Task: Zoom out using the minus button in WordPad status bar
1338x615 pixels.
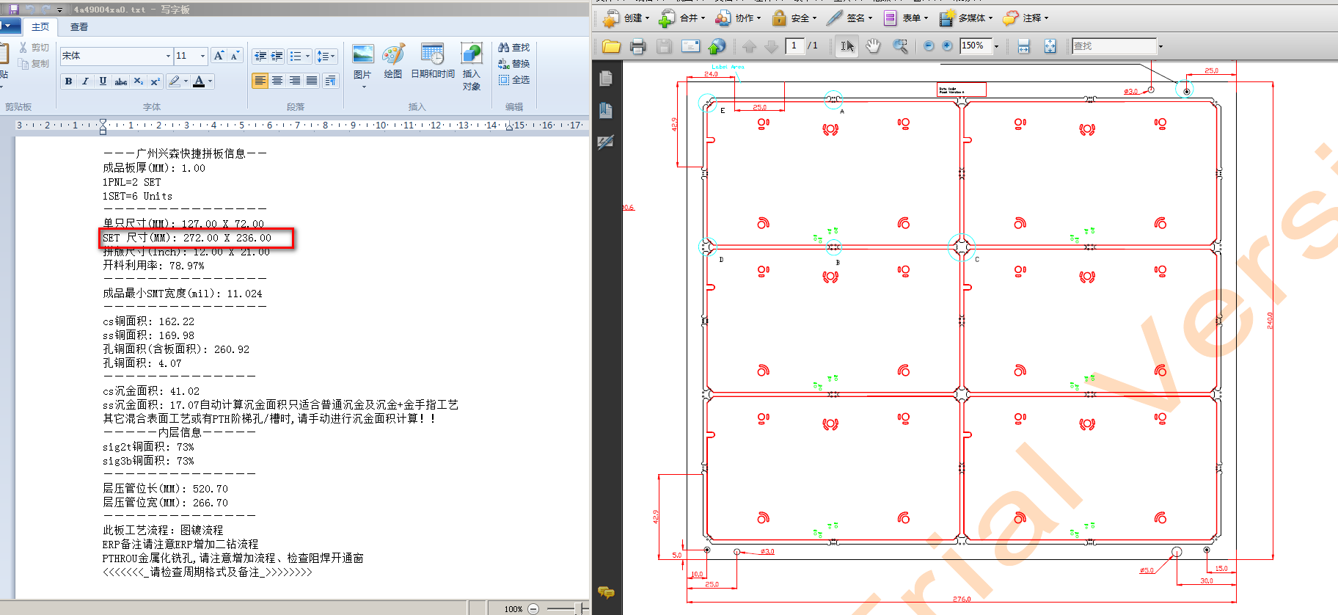Action: click(x=533, y=608)
